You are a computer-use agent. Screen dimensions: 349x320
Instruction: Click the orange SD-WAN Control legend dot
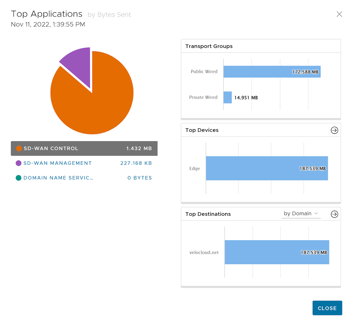coord(19,148)
